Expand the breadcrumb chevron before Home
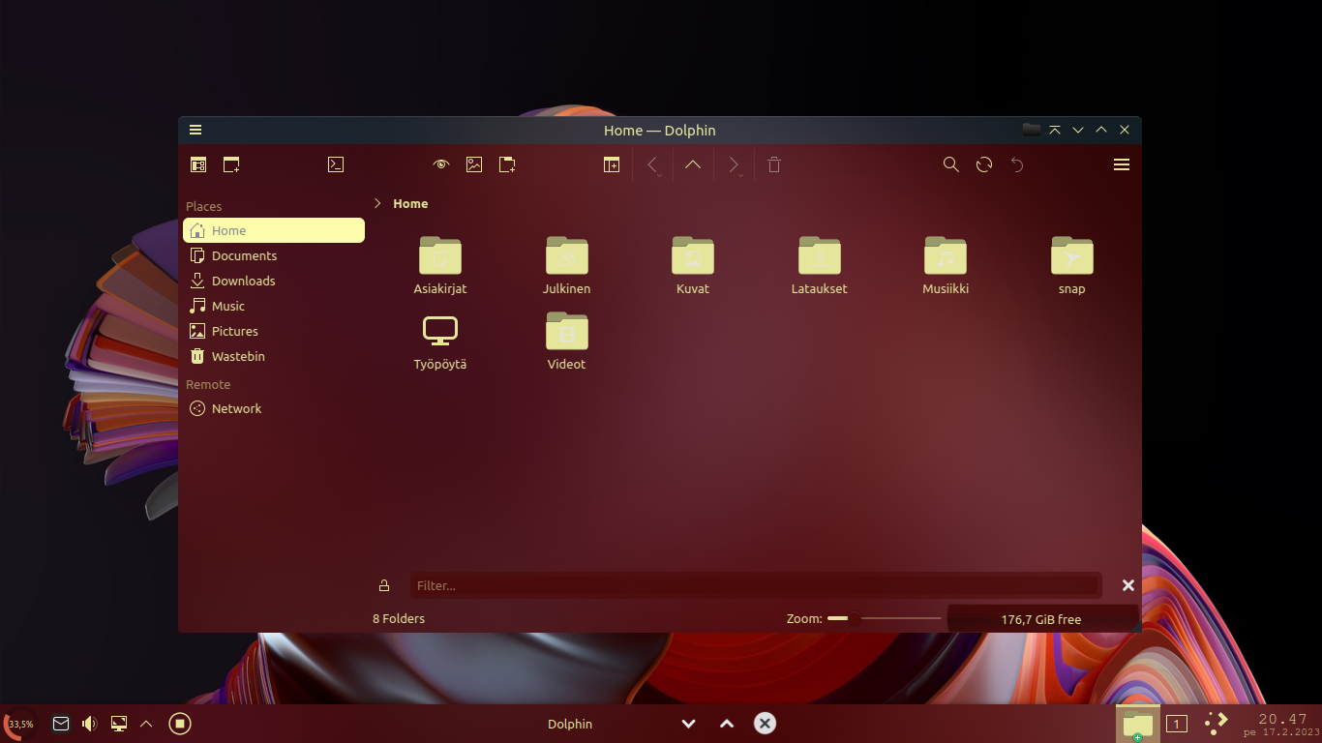Screen dimensions: 1322x743 pyautogui.click(x=377, y=203)
